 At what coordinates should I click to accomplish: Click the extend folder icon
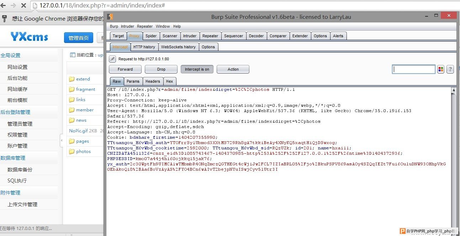click(72, 79)
